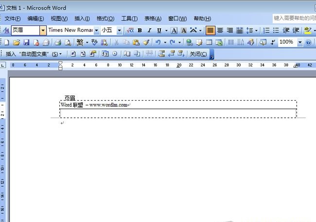The height and width of the screenshot is (222, 316).
Task: Select justify alignment button
Action: point(210,31)
